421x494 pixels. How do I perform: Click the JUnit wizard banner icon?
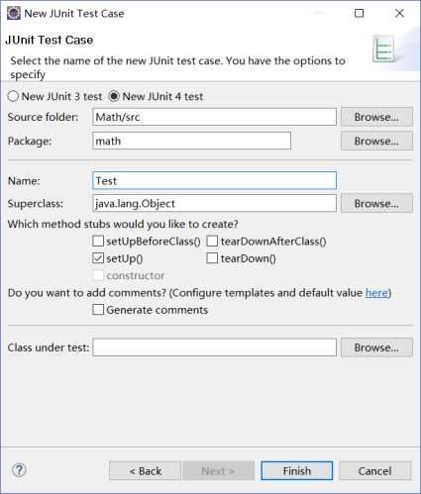coord(384,49)
